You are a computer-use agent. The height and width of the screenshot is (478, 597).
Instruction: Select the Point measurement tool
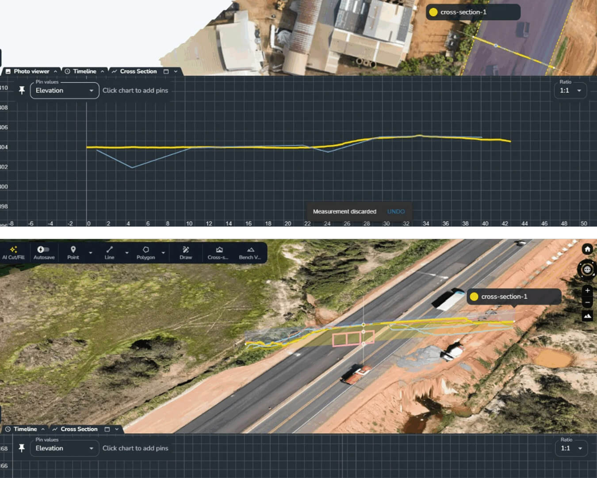[x=73, y=252]
